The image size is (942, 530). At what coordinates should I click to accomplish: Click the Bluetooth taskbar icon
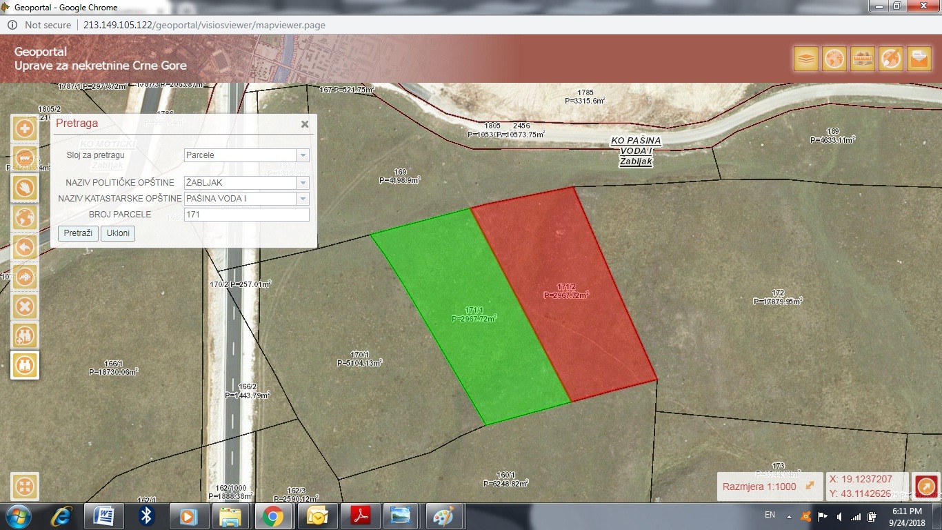coord(146,516)
